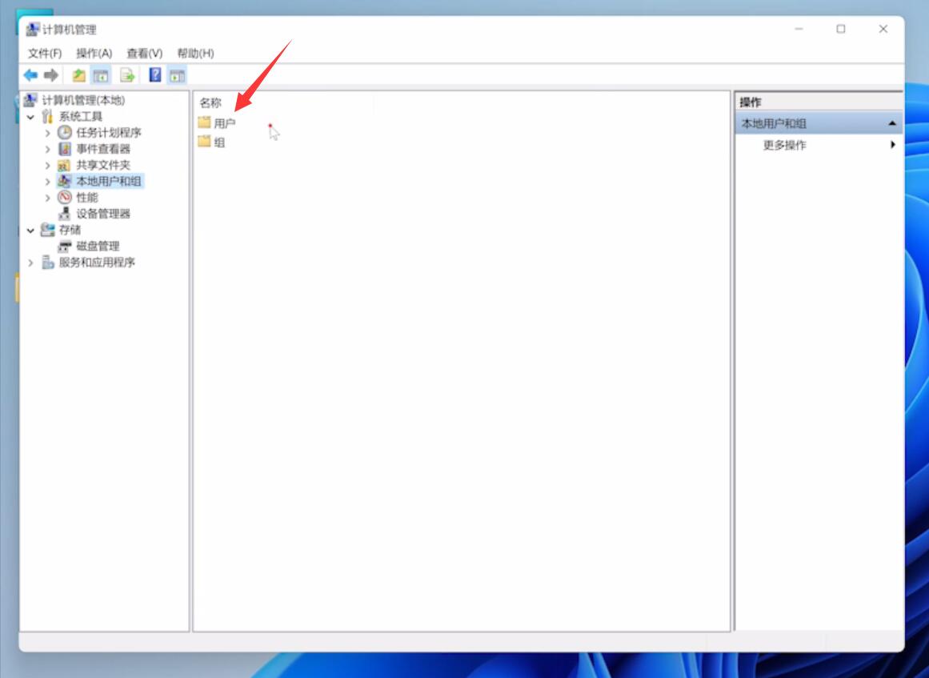Select the 计算机管理(本地) root label
This screenshot has width=929, height=678.
tap(83, 100)
